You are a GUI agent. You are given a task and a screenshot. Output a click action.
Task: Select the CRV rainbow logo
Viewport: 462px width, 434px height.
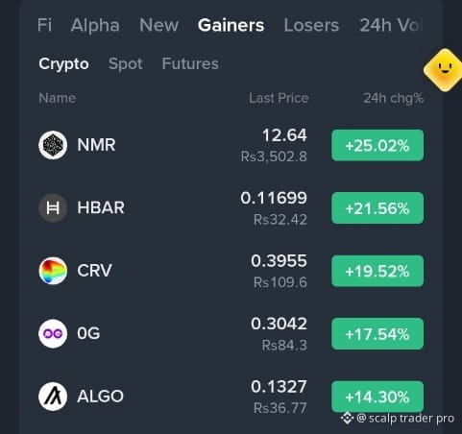click(x=53, y=271)
